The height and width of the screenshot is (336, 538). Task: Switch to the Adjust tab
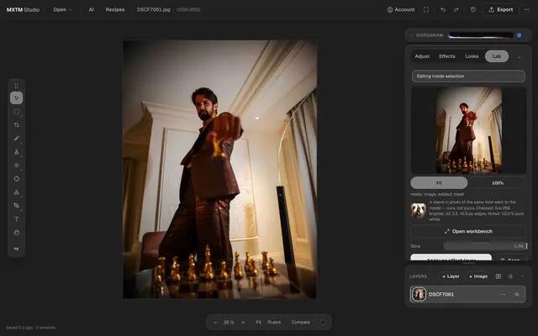click(x=422, y=56)
